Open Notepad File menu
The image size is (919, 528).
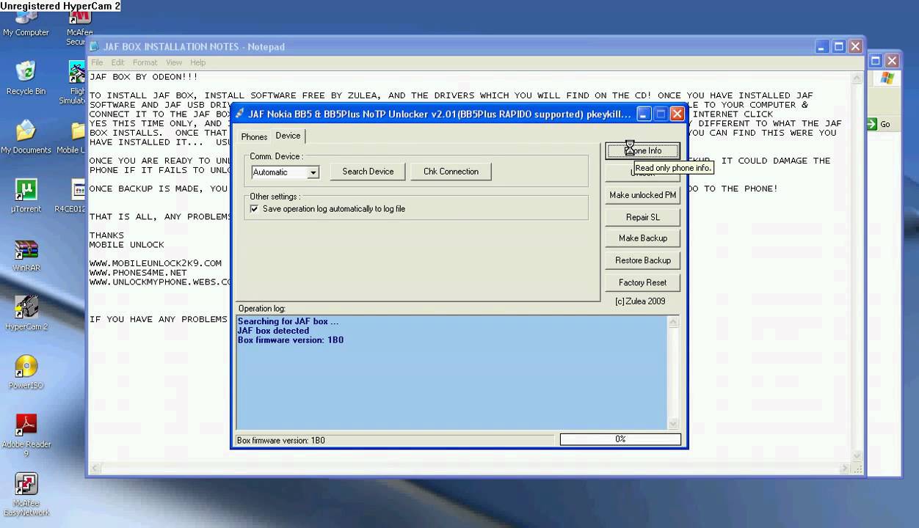click(97, 62)
